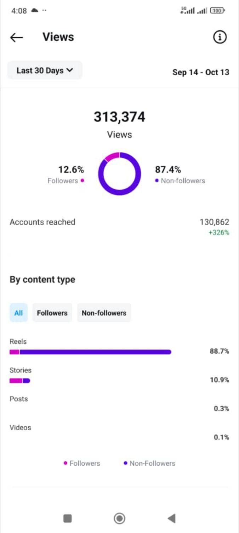Open the Last 30 Days dropdown
Viewport: 239px width, 533px height.
point(45,70)
